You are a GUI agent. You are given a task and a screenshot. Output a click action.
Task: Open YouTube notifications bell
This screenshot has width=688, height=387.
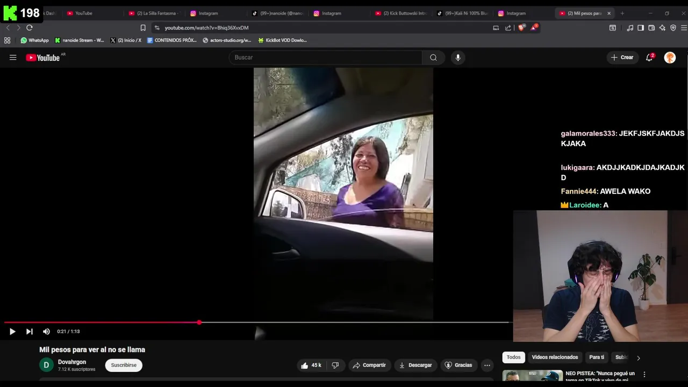649,58
